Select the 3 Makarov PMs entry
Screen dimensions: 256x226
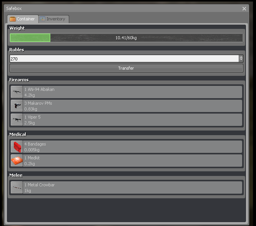(126, 106)
